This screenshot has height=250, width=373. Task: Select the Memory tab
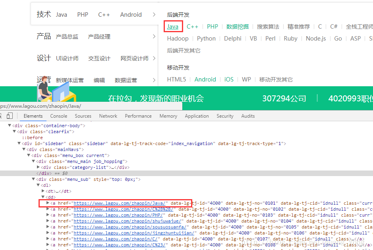[168, 116]
